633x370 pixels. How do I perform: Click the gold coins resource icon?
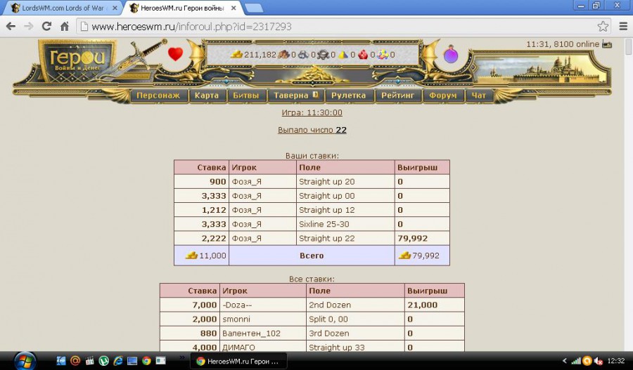[x=237, y=54]
